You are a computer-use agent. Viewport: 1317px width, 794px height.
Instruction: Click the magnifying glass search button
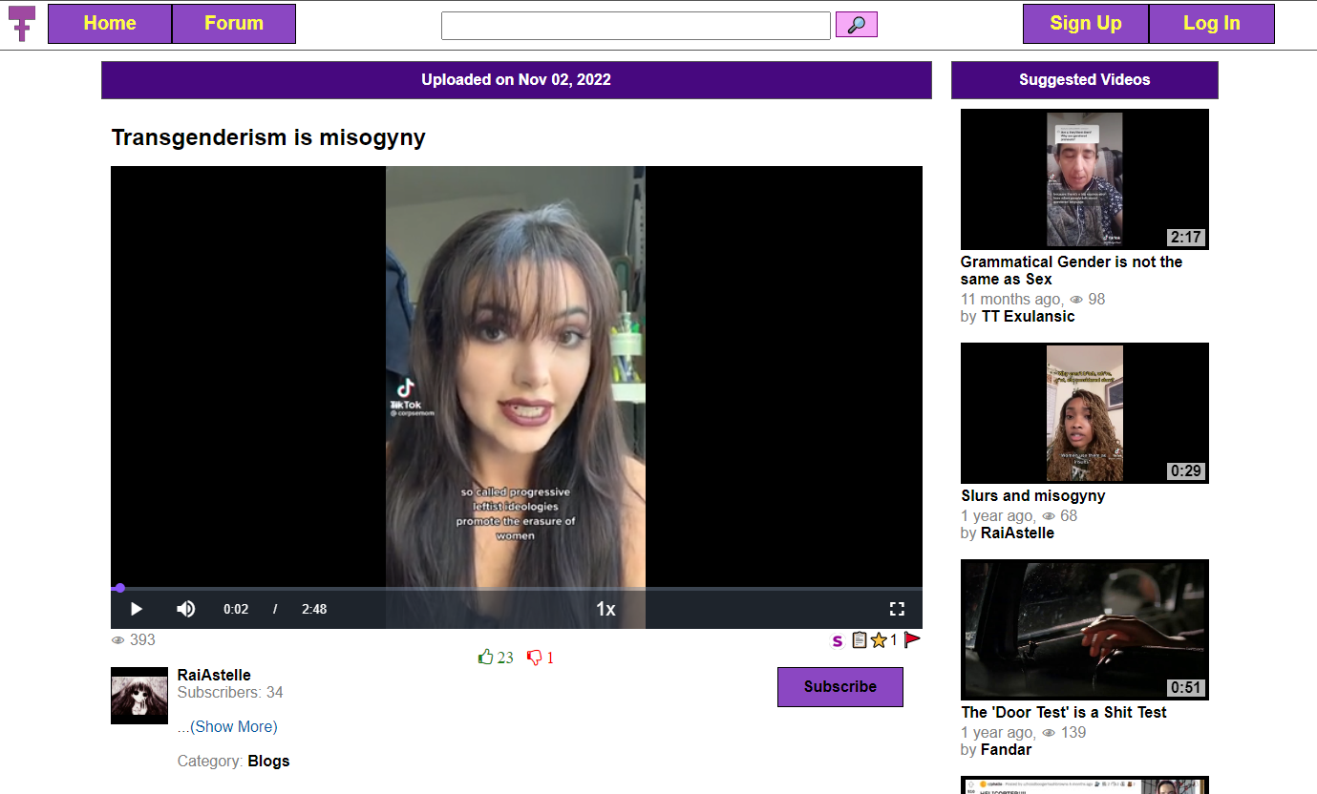coord(856,25)
